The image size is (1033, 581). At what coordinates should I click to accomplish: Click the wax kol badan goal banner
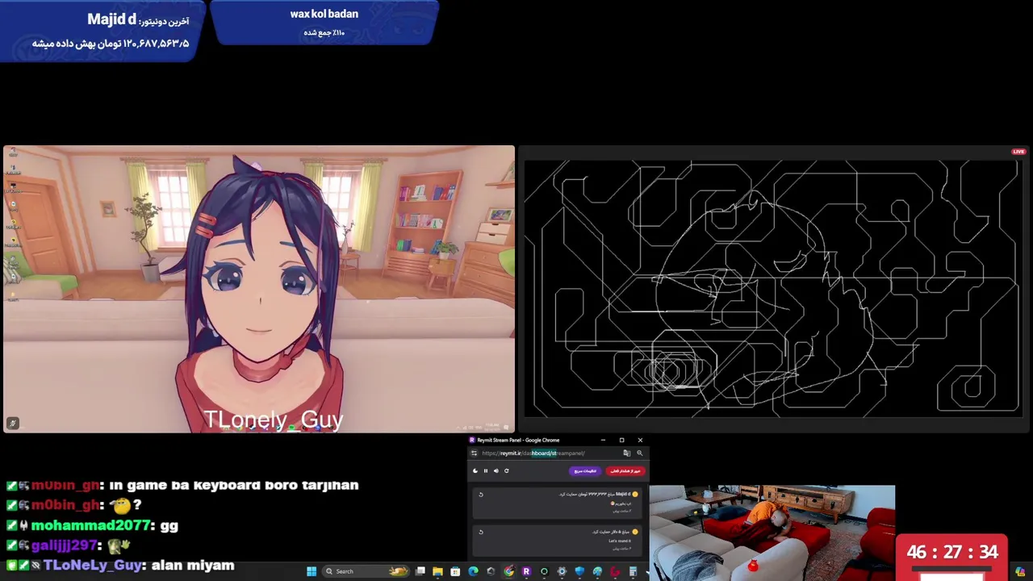(324, 23)
